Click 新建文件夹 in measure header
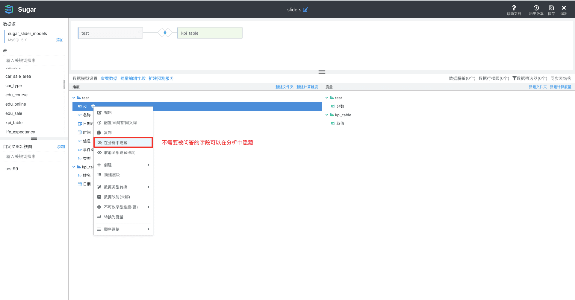 coord(538,87)
